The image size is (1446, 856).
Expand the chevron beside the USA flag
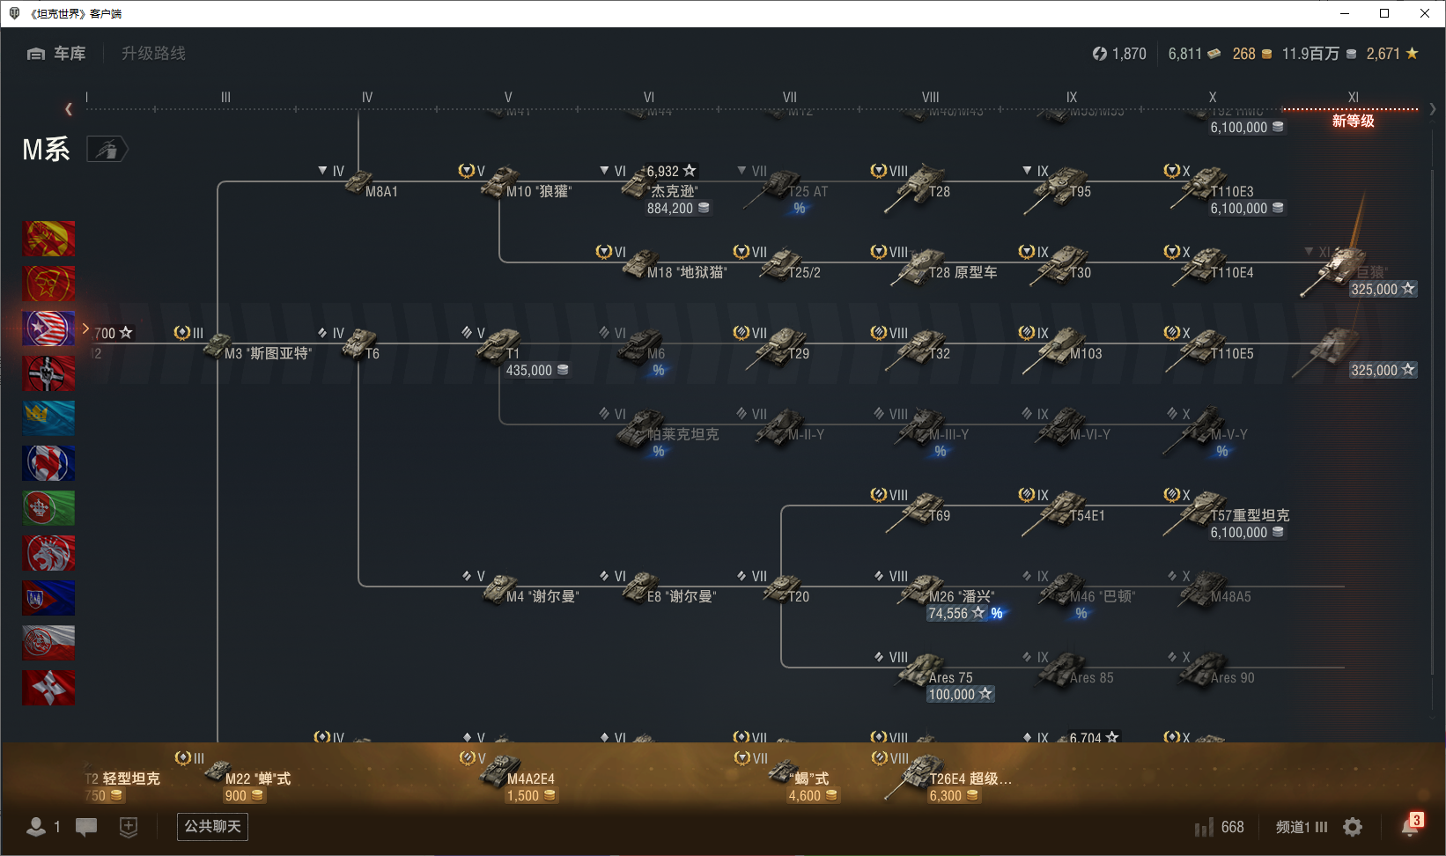(85, 328)
